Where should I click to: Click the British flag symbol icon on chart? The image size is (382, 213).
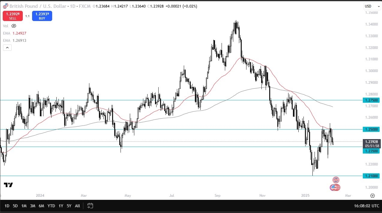coord(336,180)
